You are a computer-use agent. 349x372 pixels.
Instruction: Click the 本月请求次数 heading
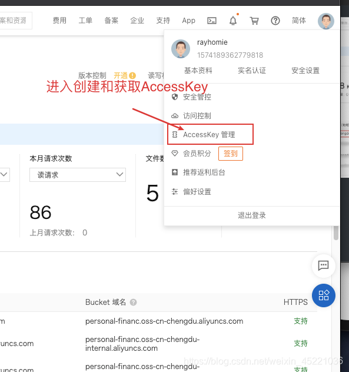pyautogui.click(x=51, y=158)
